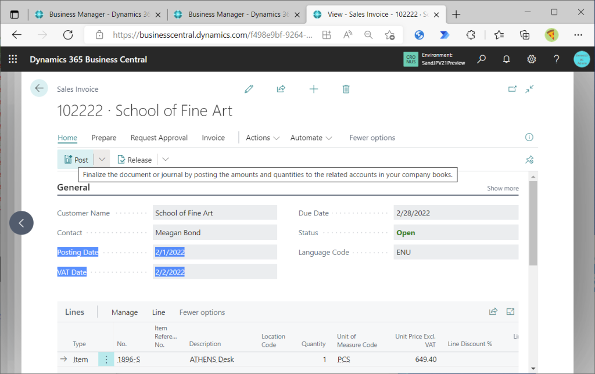
Task: Open browser collections icon
Action: pyautogui.click(x=525, y=35)
